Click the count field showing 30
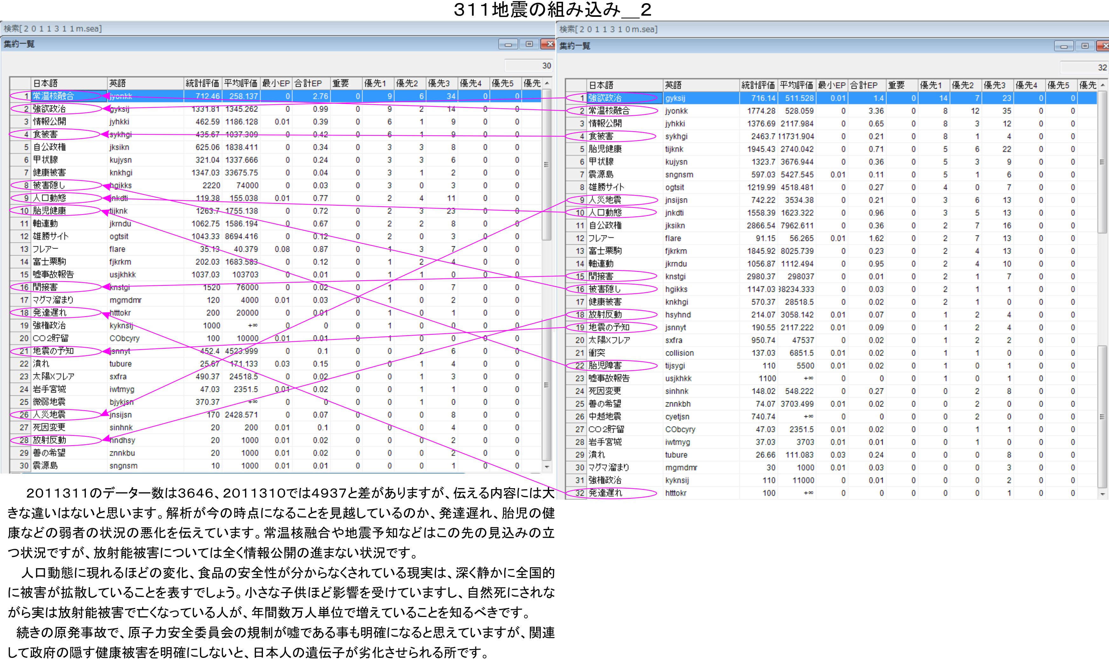This screenshot has height=663, width=1109. point(528,66)
